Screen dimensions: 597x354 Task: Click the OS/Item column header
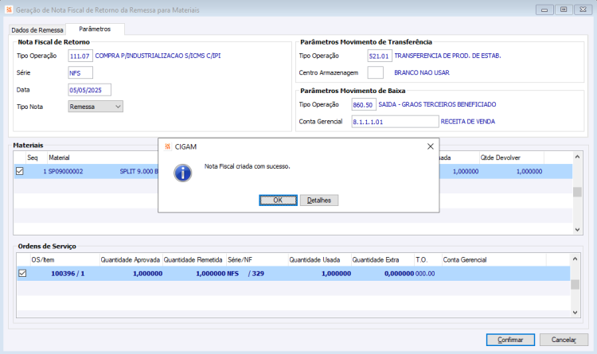64,259
